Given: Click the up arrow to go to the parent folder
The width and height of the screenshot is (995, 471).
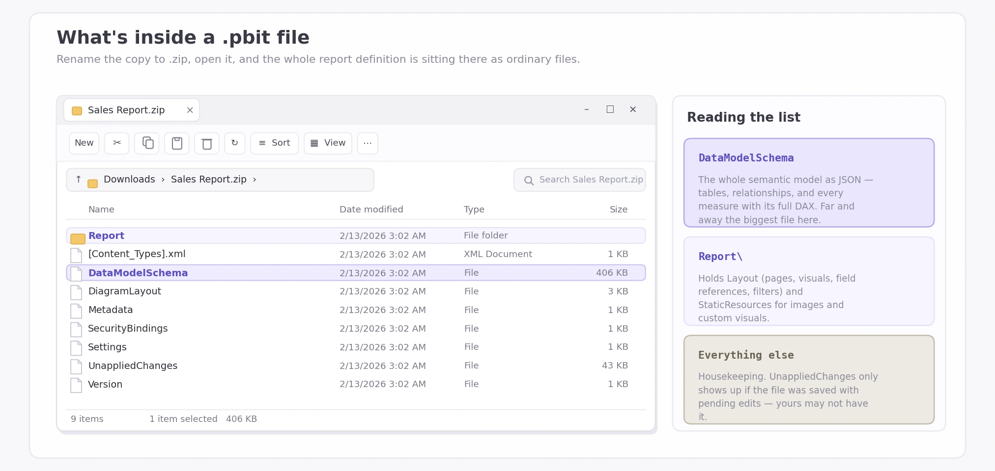Looking at the screenshot, I should point(79,180).
